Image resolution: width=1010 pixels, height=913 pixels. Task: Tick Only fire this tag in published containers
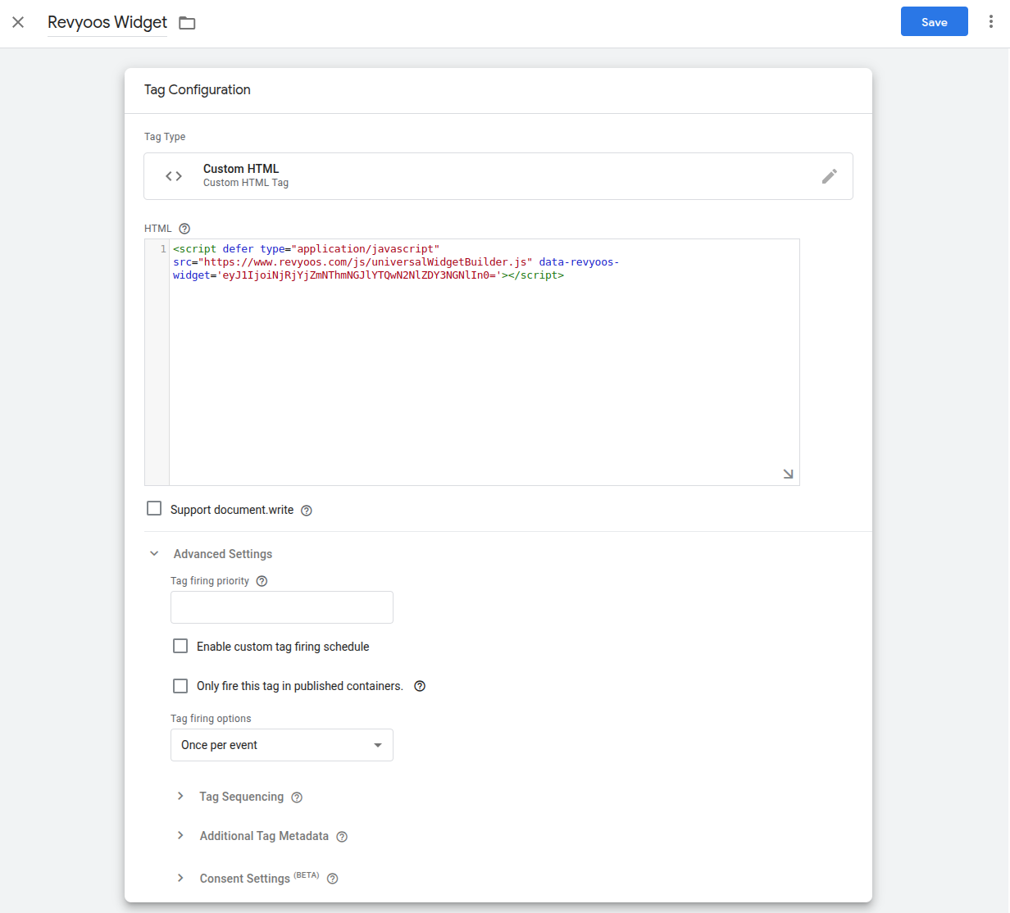click(180, 686)
